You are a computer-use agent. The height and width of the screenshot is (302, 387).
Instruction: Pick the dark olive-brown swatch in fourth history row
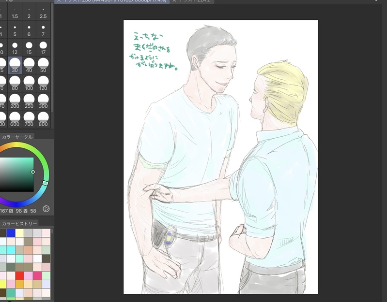pyautogui.click(x=46, y=259)
